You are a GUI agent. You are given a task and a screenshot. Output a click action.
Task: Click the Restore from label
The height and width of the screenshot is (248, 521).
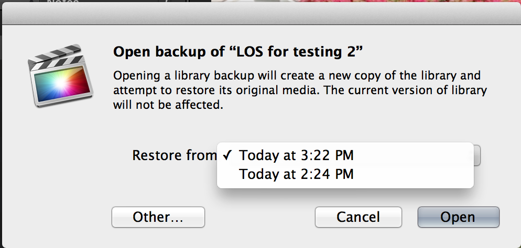coord(174,155)
